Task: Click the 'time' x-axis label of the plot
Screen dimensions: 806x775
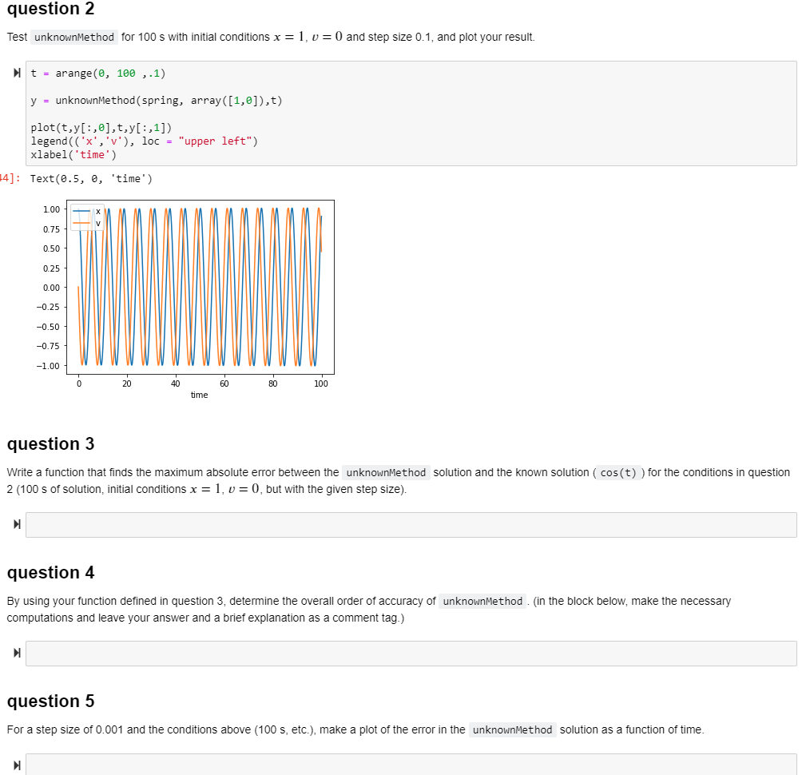Action: coord(200,395)
